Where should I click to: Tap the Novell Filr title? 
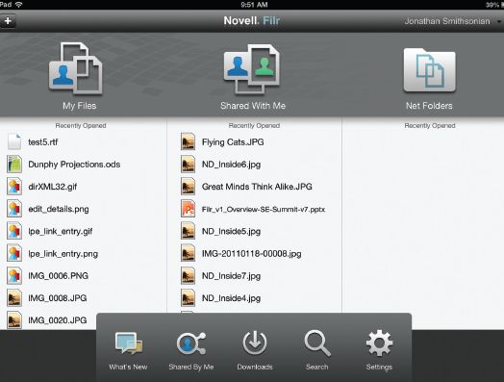(252, 21)
